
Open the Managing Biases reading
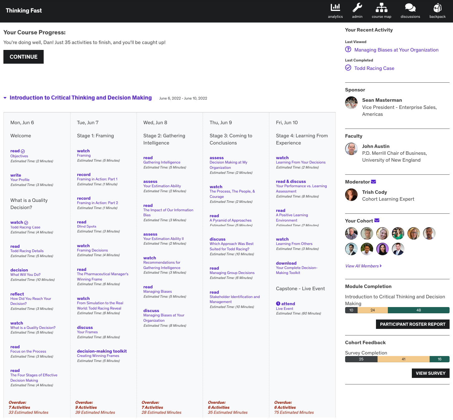tap(157, 291)
